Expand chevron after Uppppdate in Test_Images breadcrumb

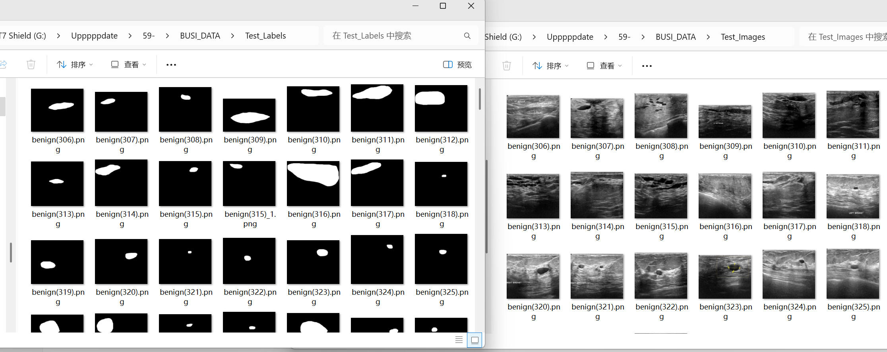tap(606, 37)
